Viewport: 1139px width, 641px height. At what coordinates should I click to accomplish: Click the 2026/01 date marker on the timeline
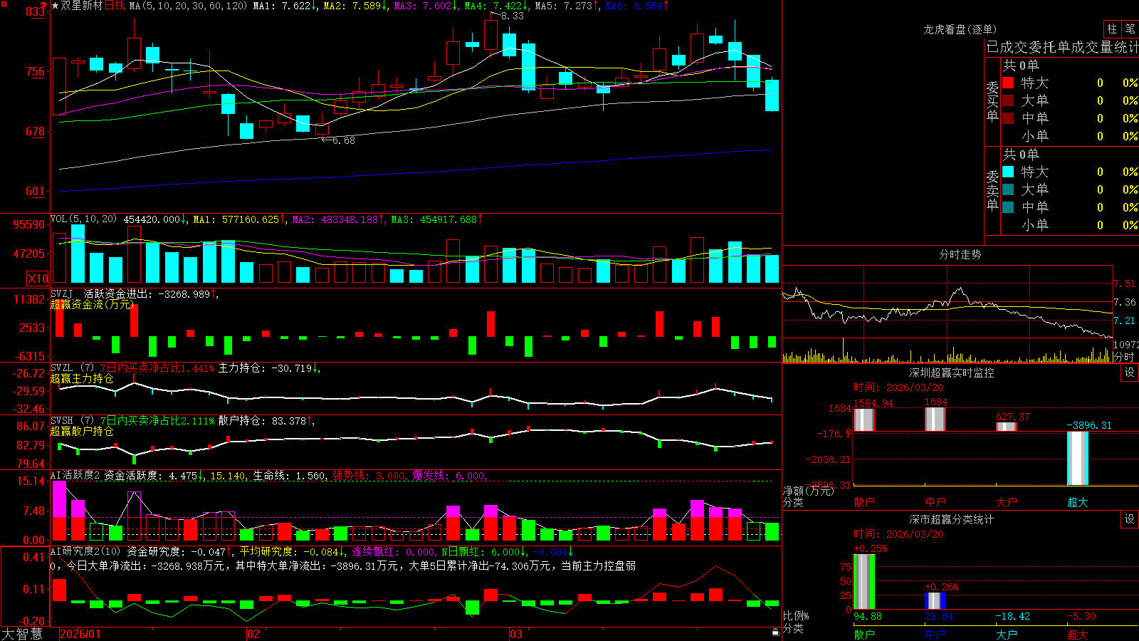80,634
